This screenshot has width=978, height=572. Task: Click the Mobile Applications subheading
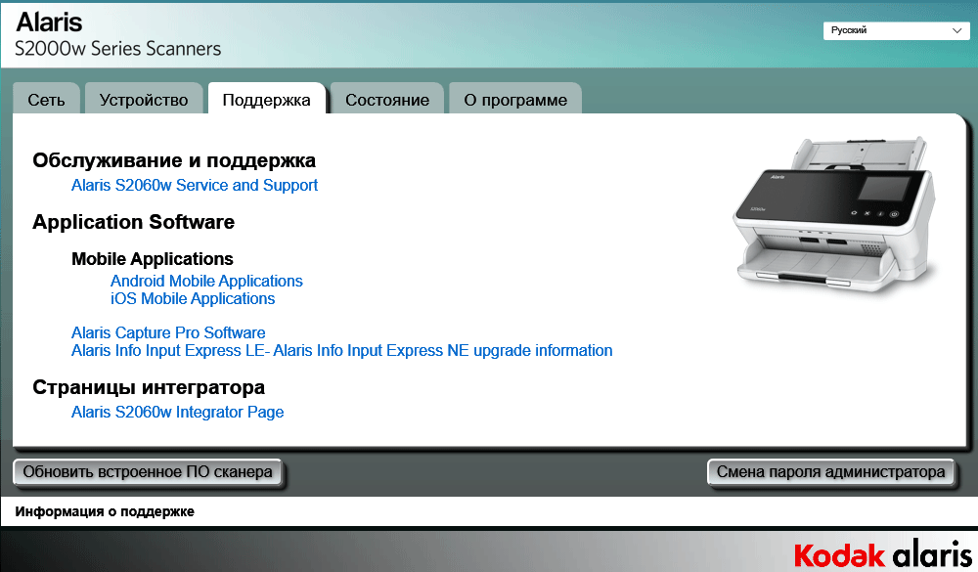click(x=153, y=259)
